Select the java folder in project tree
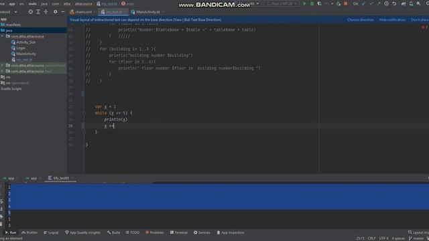The width and height of the screenshot is (429, 241). 34,30
